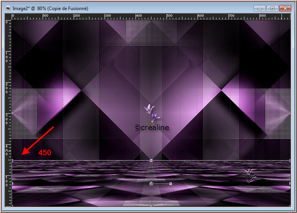Viewport: 297px width, 213px height.
Task: Click the bottom-center selection handle
Action: [x=151, y=205]
